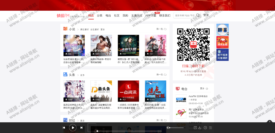Open the 两广之声音乐台 station name
Viewport: 275px width, 133px height.
pos(196,109)
